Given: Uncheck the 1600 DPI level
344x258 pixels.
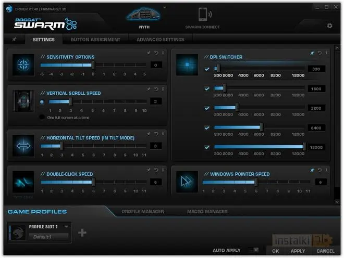Looking at the screenshot, I should coord(207,89).
